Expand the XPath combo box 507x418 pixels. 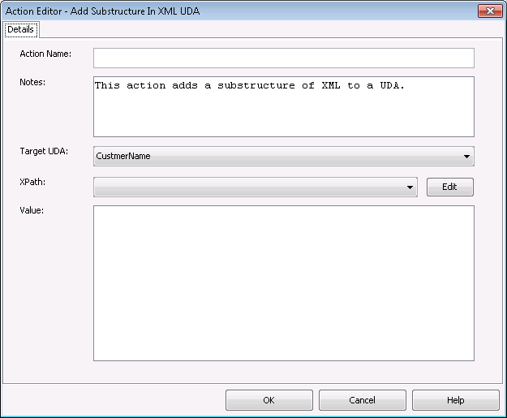coord(255,187)
